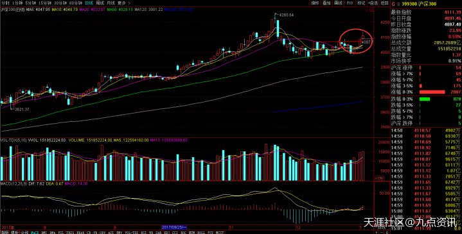Viewport: 462px width, 234px height.
Task: Open the 叠加 overlay tool
Action: pyautogui.click(x=327, y=3)
